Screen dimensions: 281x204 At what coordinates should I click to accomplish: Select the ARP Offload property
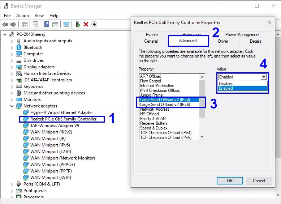(169, 76)
